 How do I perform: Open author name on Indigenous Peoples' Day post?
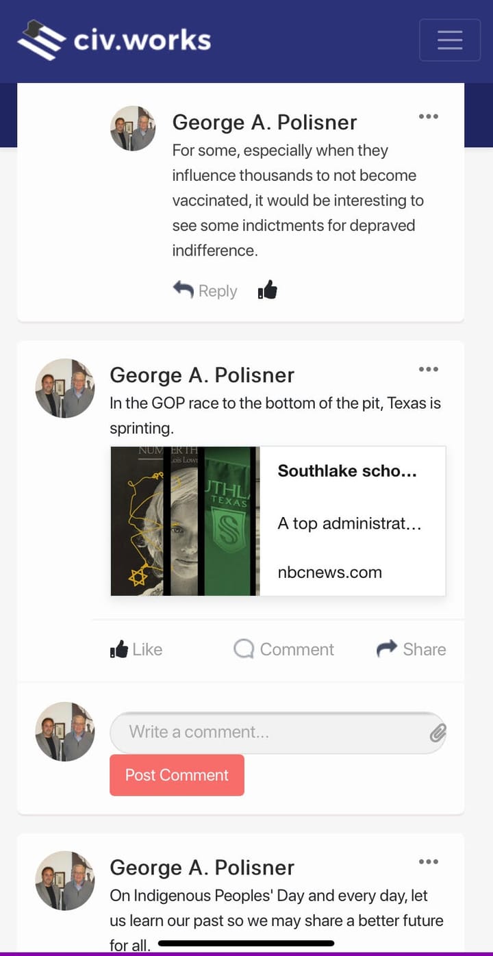202,868
